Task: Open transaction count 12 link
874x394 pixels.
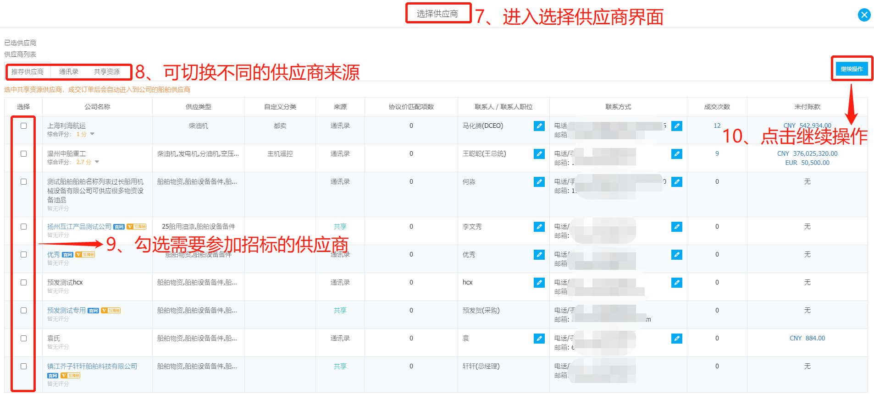Action: (717, 126)
